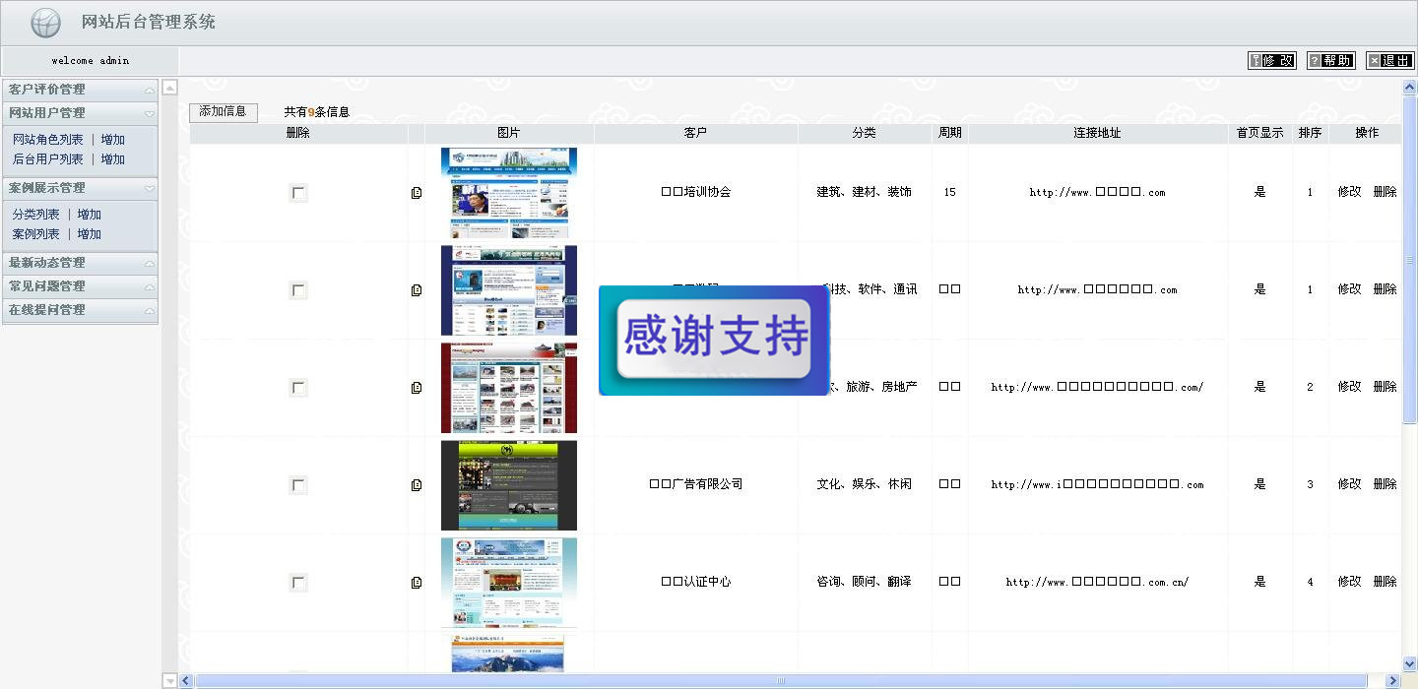Viewport: 1418px width, 689px height.
Task: Open the 培训协会 website thumbnail
Action: pos(509,193)
